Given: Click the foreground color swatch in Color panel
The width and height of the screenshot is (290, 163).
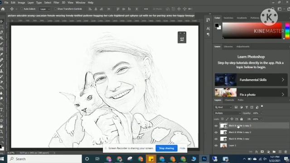Looking at the screenshot, I should (x=217, y=25).
